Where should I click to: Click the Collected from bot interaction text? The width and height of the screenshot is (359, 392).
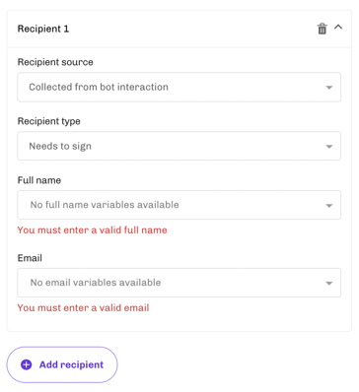coord(99,87)
